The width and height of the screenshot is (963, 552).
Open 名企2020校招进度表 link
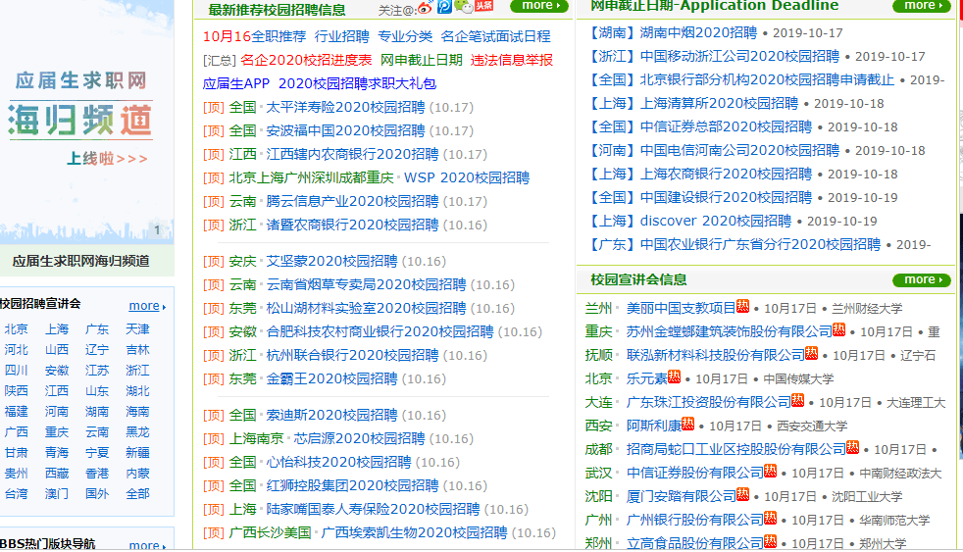(x=306, y=60)
